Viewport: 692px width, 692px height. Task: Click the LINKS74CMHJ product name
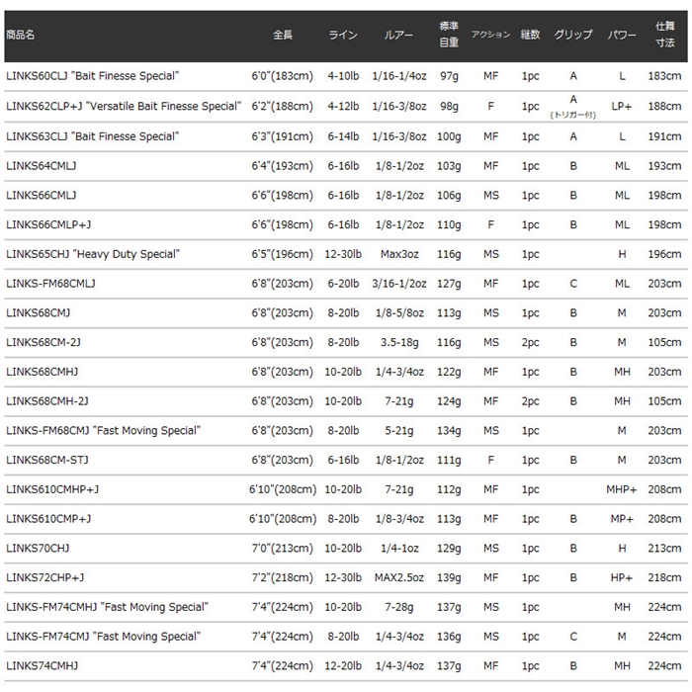(x=42, y=666)
